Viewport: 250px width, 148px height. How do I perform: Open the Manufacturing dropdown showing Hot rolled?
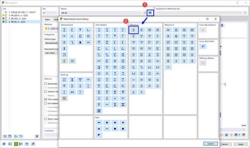tap(51, 53)
